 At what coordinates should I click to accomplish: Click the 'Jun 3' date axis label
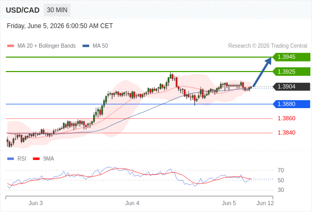35,203
